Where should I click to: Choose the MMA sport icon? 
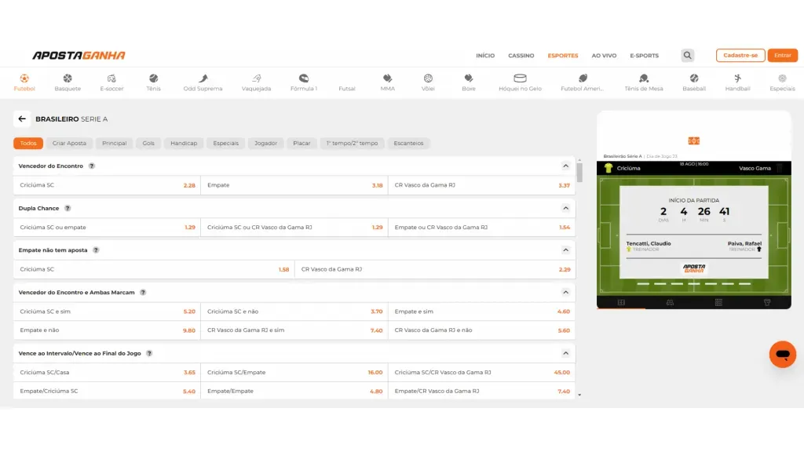[x=387, y=82]
